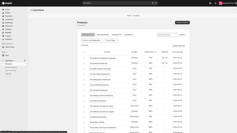Click the Refresh Products button
Viewport: 237px width, 133px height.
[x=182, y=23]
